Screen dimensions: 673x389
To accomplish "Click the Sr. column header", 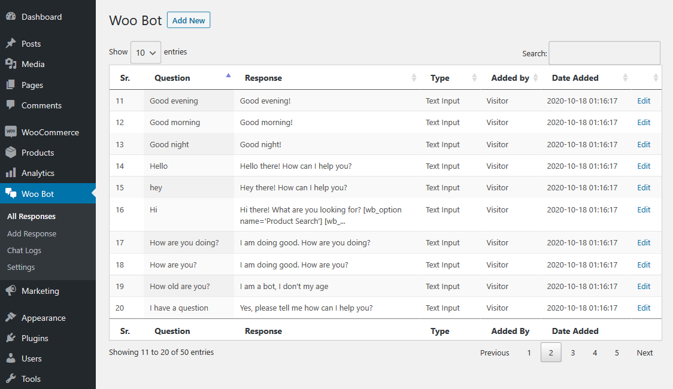I will coord(125,78).
